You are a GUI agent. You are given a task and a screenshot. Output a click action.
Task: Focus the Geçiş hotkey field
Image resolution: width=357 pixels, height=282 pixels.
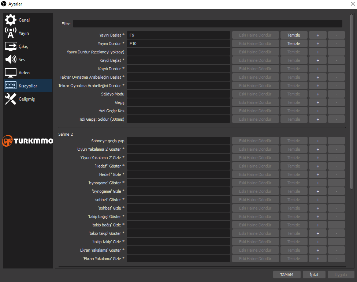point(178,102)
